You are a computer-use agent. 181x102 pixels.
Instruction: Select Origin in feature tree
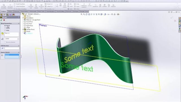[x=28, y=28]
